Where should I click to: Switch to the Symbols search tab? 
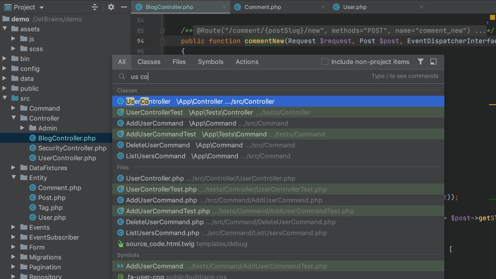pyautogui.click(x=210, y=62)
